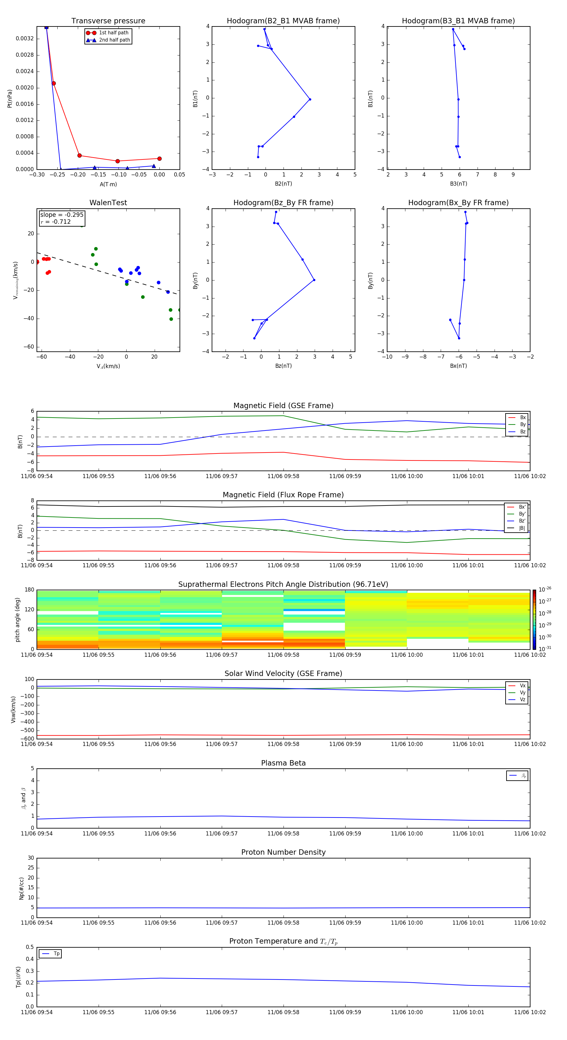Click the Hodogram(Bx_By FR frame) title

click(458, 203)
